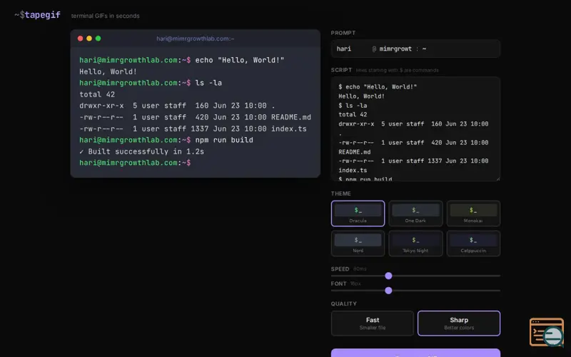Click the Font size slider handle
Viewport: 571px width, 357px height.
(x=388, y=291)
